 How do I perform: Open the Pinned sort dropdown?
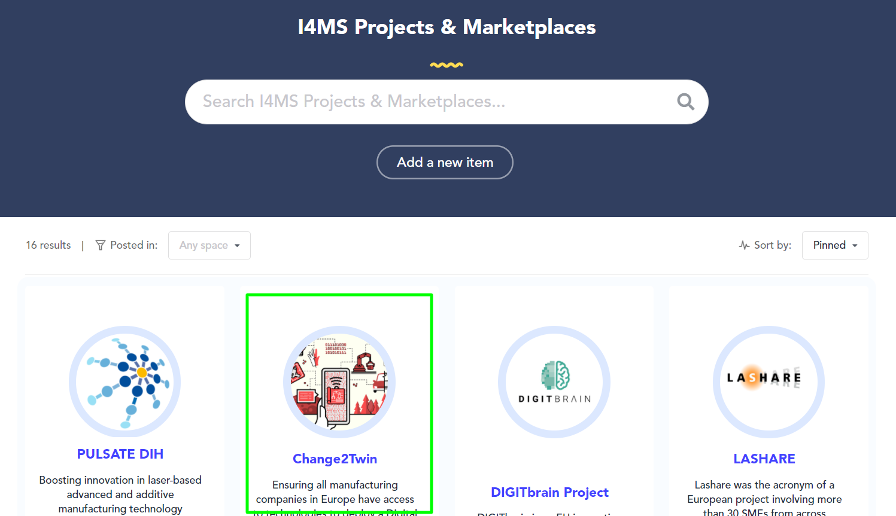point(835,245)
